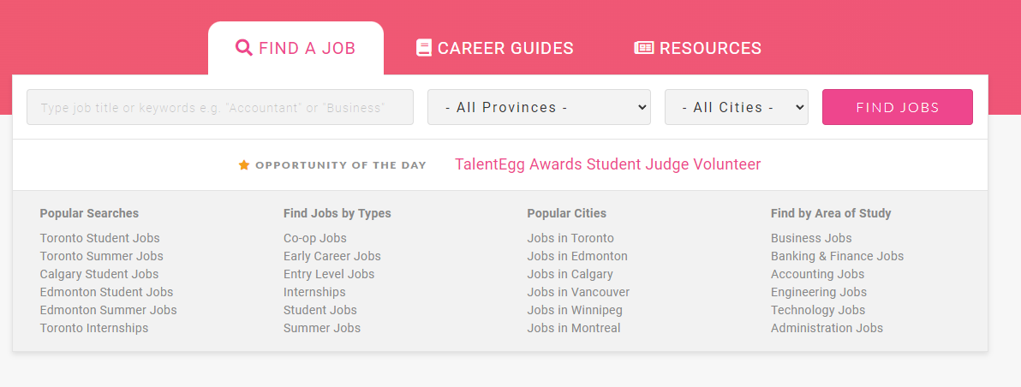Click Jobs in Montreal
Image resolution: width=1021 pixels, height=387 pixels.
click(x=574, y=328)
